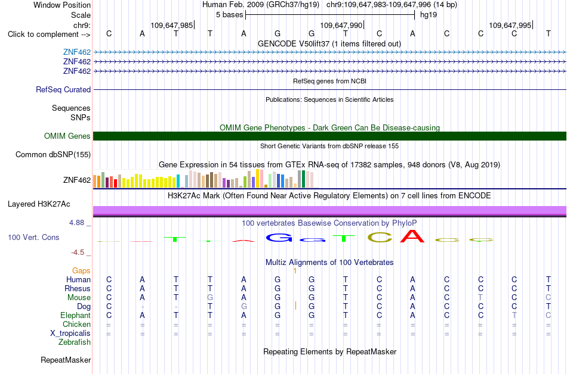This screenshot has width=567, height=374.
Task: Open 'Multiz Alignments of 100 Vertebrates' title
Action: (329, 262)
